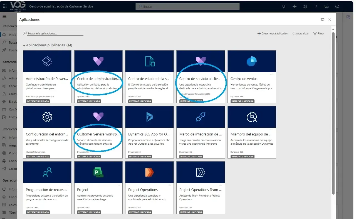The width and height of the screenshot is (356, 219).
Task: Click the smiley feedback icon
Action: coord(337,6)
